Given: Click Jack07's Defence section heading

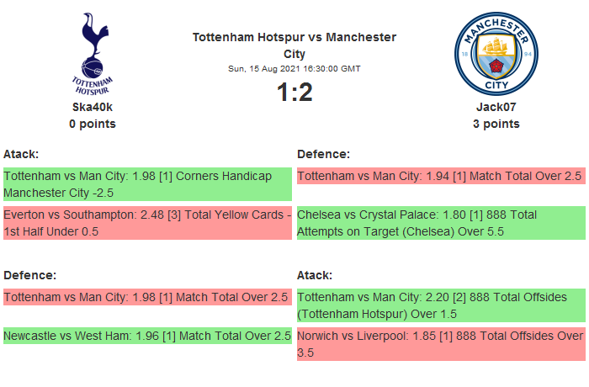Looking at the screenshot, I should [323, 154].
